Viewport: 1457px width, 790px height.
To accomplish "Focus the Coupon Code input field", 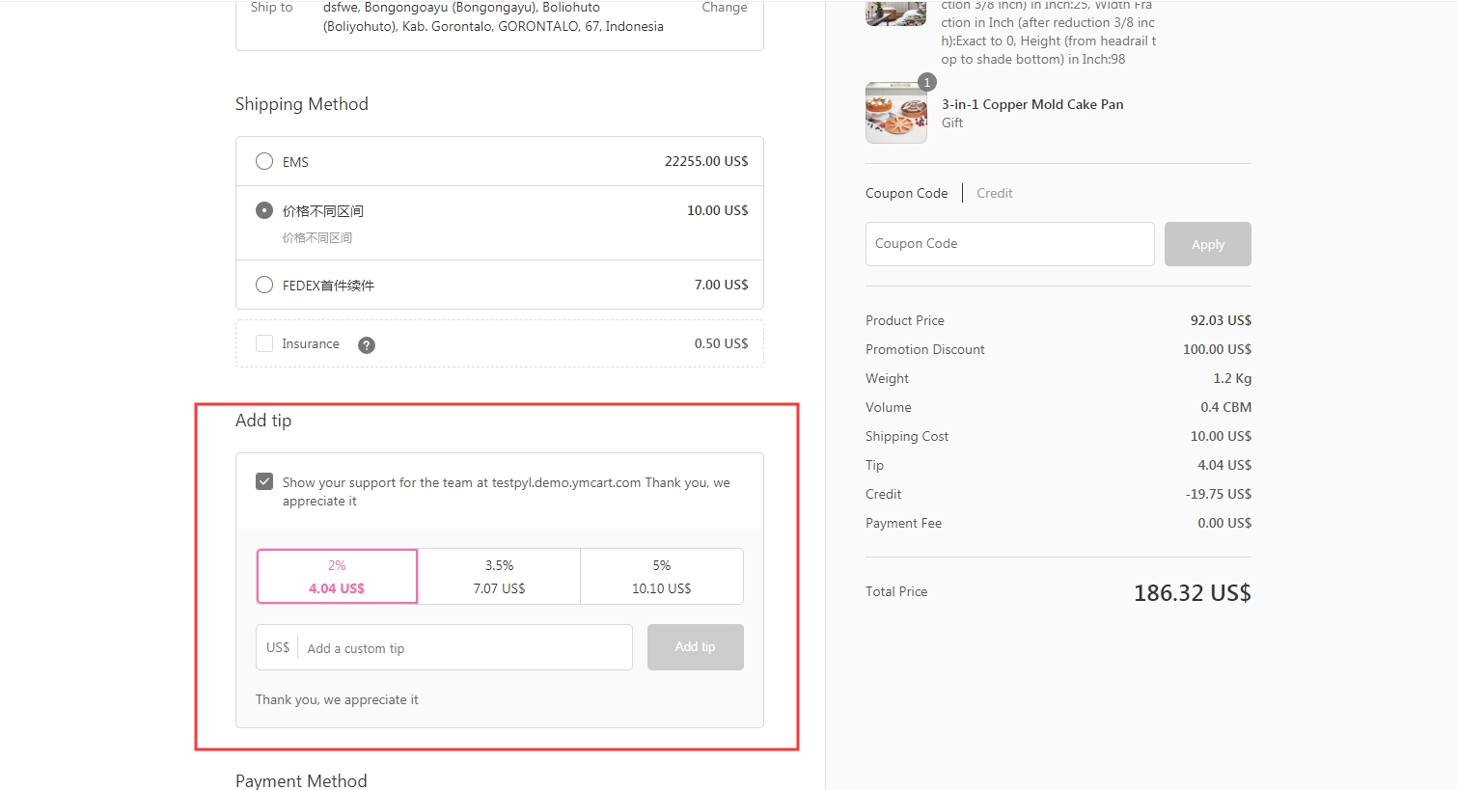I will (x=1009, y=244).
